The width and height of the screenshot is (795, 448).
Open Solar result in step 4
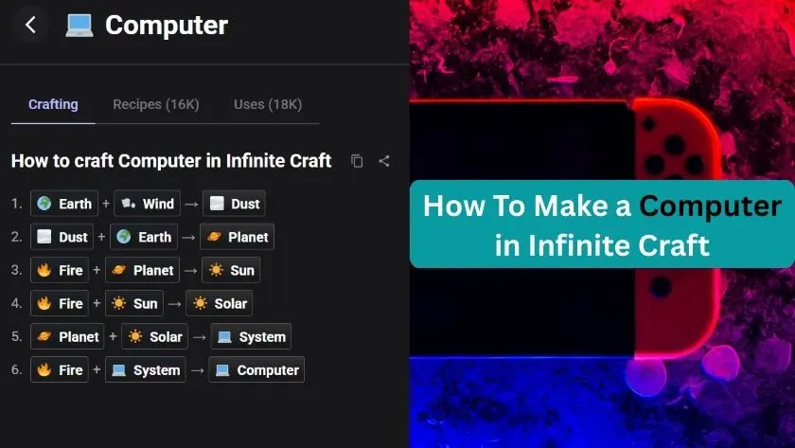pyautogui.click(x=219, y=303)
